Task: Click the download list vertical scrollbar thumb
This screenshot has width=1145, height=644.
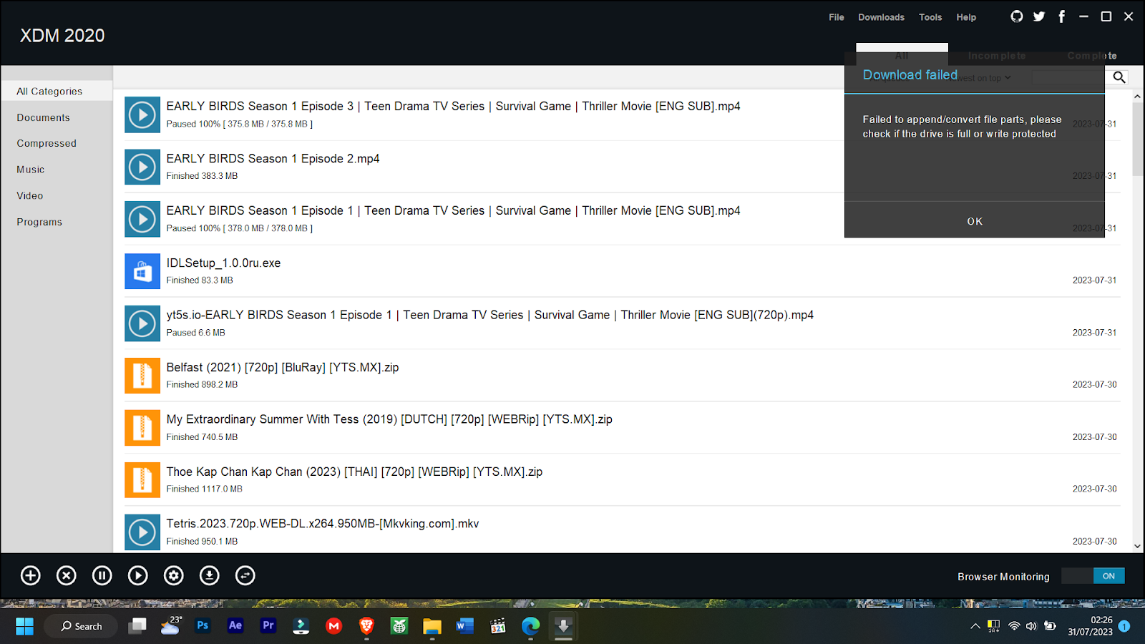Action: (1137, 140)
